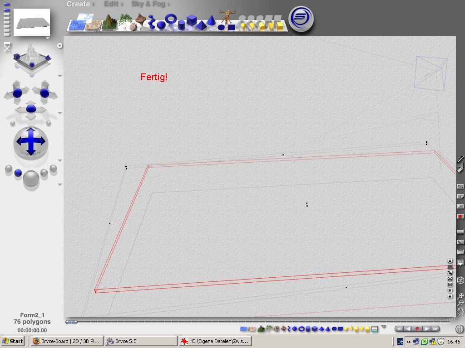Open the selection palette options triangle
465x348 pixels.
[x=384, y=327]
